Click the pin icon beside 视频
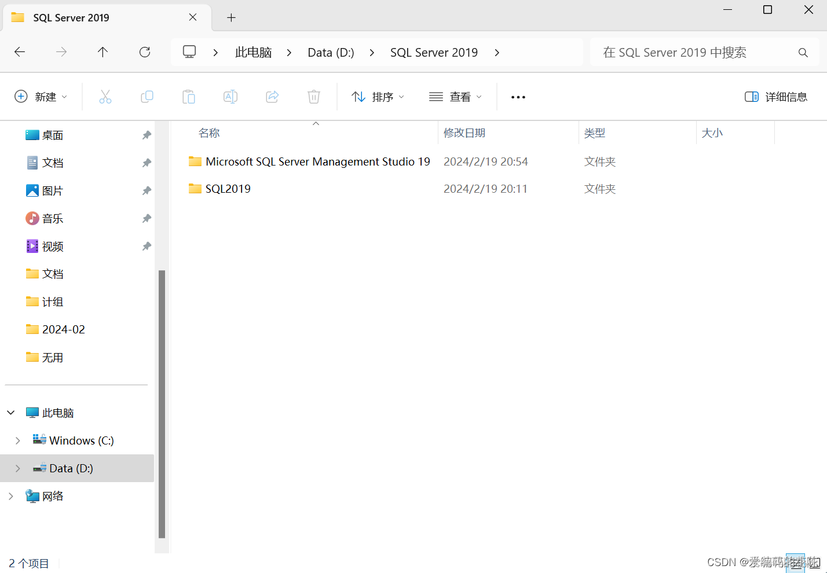The height and width of the screenshot is (573, 827). 147,246
